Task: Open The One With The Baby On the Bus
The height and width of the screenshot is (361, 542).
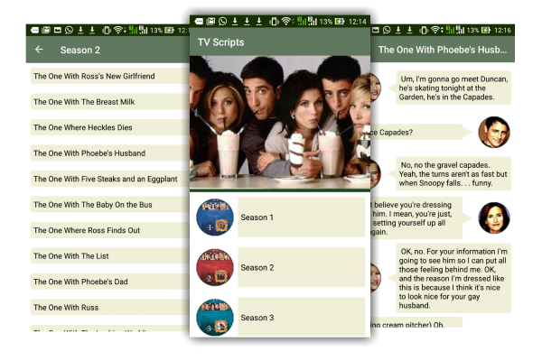Action: click(110, 205)
